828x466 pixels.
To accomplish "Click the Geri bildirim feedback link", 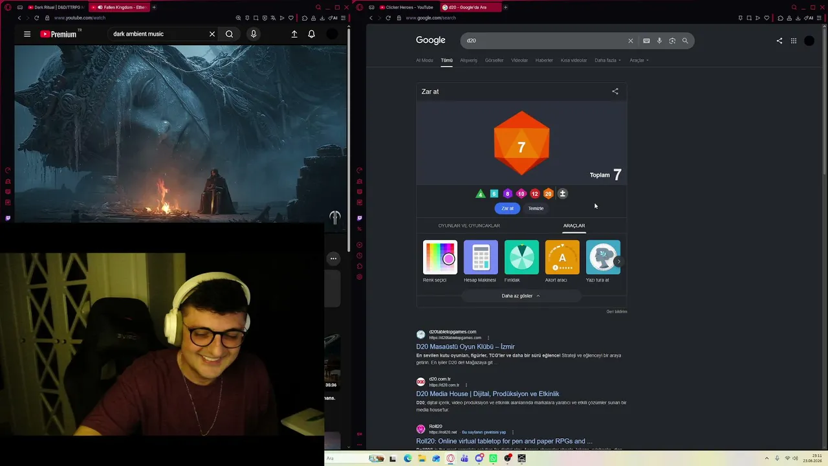I will pos(616,311).
